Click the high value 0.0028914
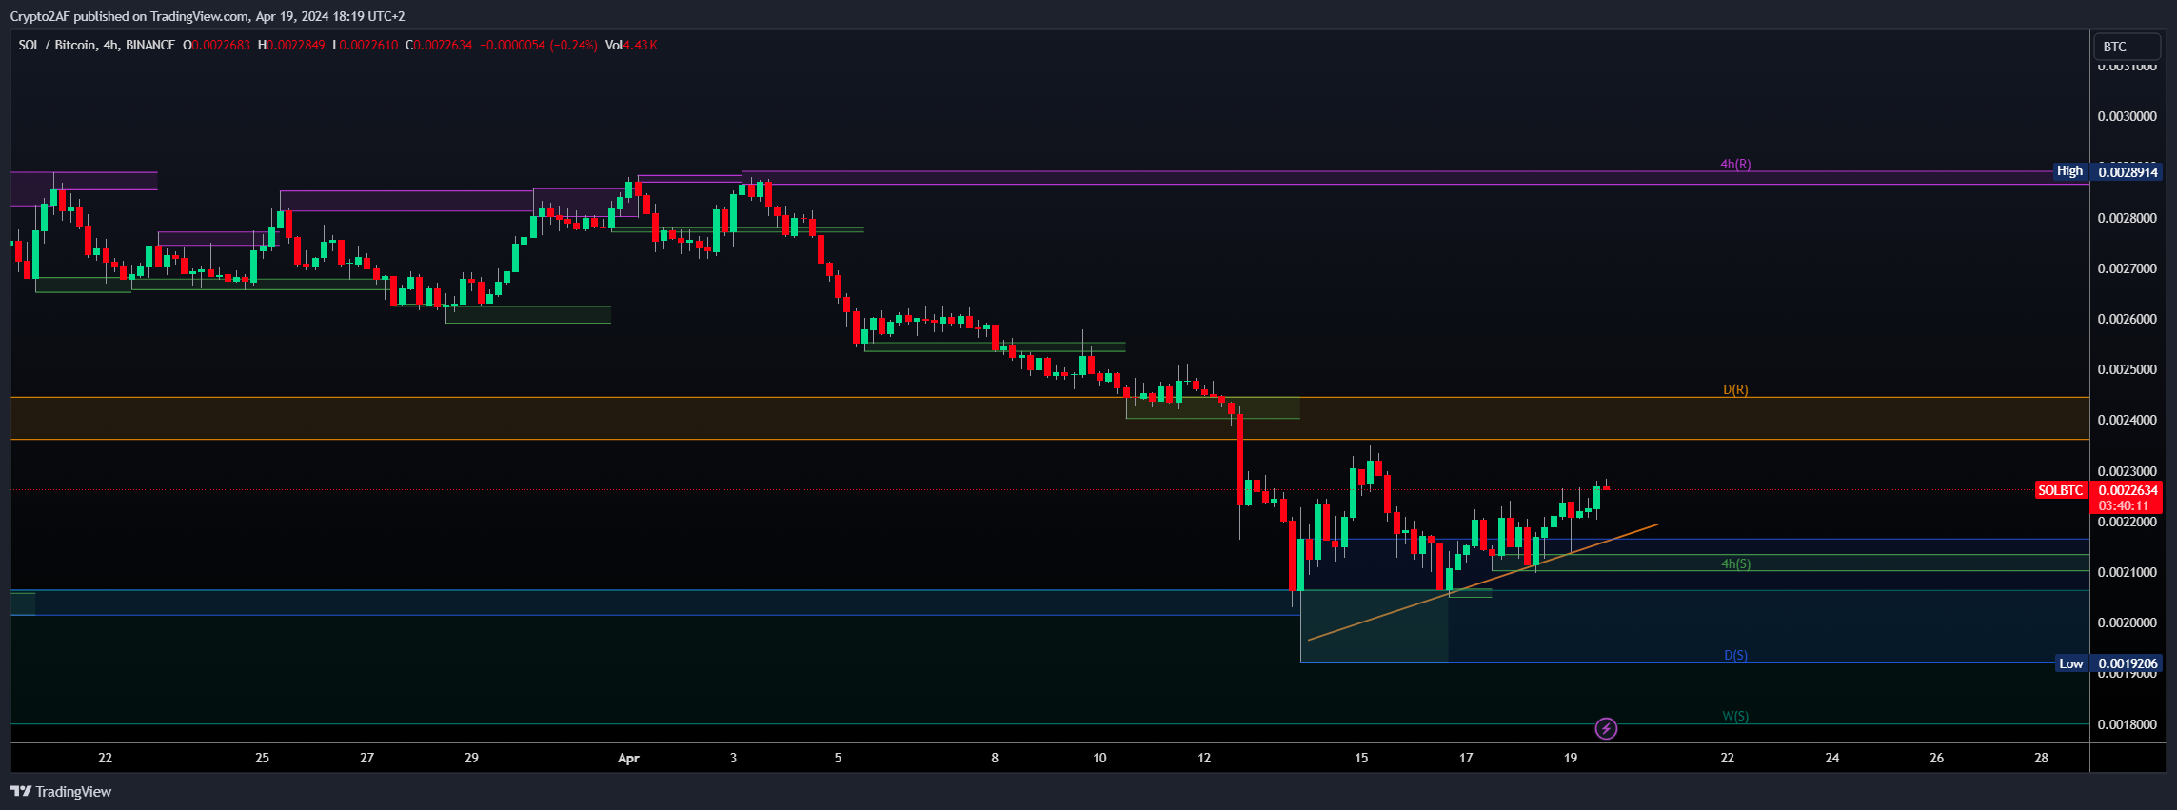2177x810 pixels. pos(2128,172)
